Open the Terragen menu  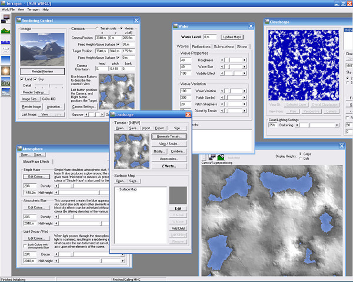click(x=34, y=9)
